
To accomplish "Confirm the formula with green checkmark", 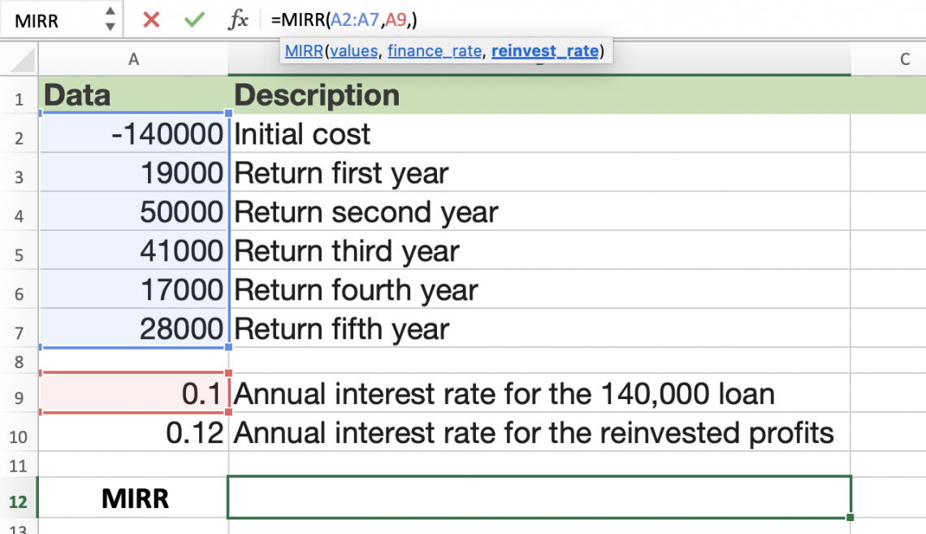I will point(194,20).
